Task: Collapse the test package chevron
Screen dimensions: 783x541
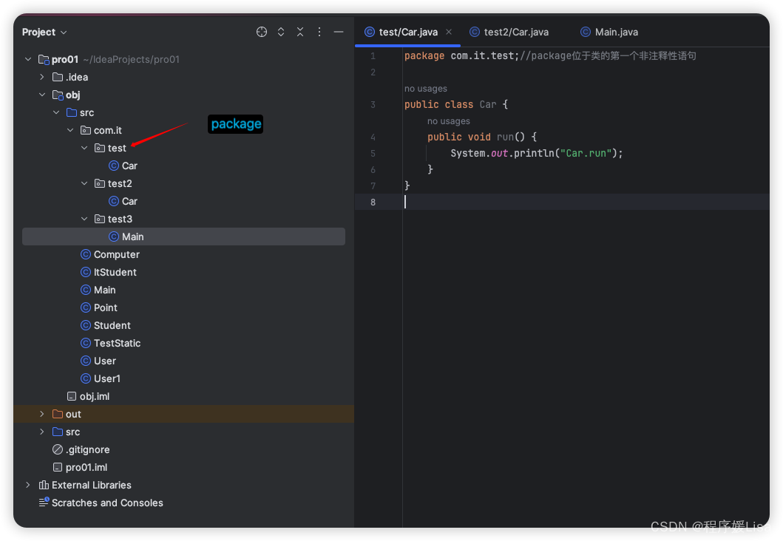Action: 84,149
